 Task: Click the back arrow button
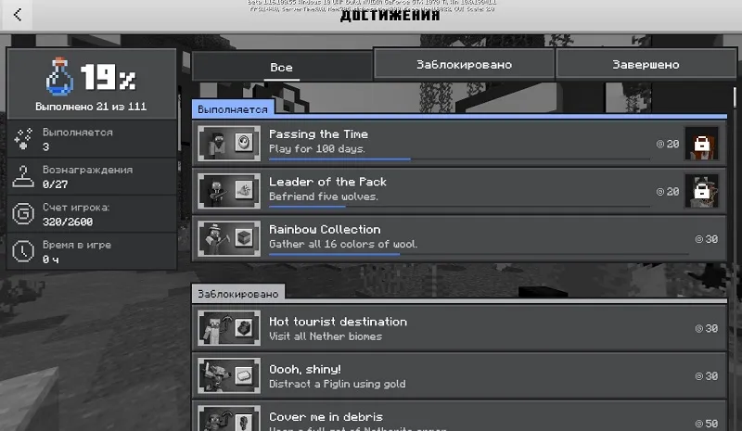click(18, 15)
